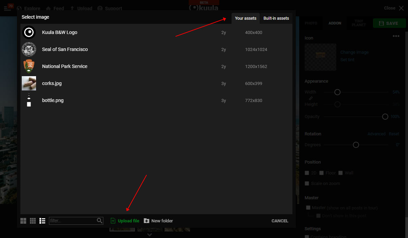The width and height of the screenshot is (408, 238).
Task: Click the search magnifier in filter box
Action: click(100, 221)
